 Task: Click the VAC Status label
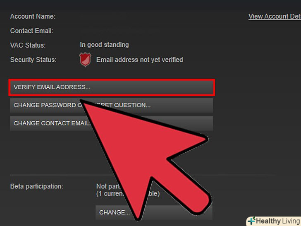point(28,46)
